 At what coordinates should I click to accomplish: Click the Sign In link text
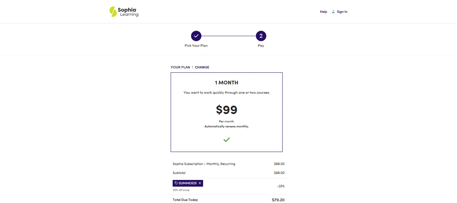[x=342, y=12]
